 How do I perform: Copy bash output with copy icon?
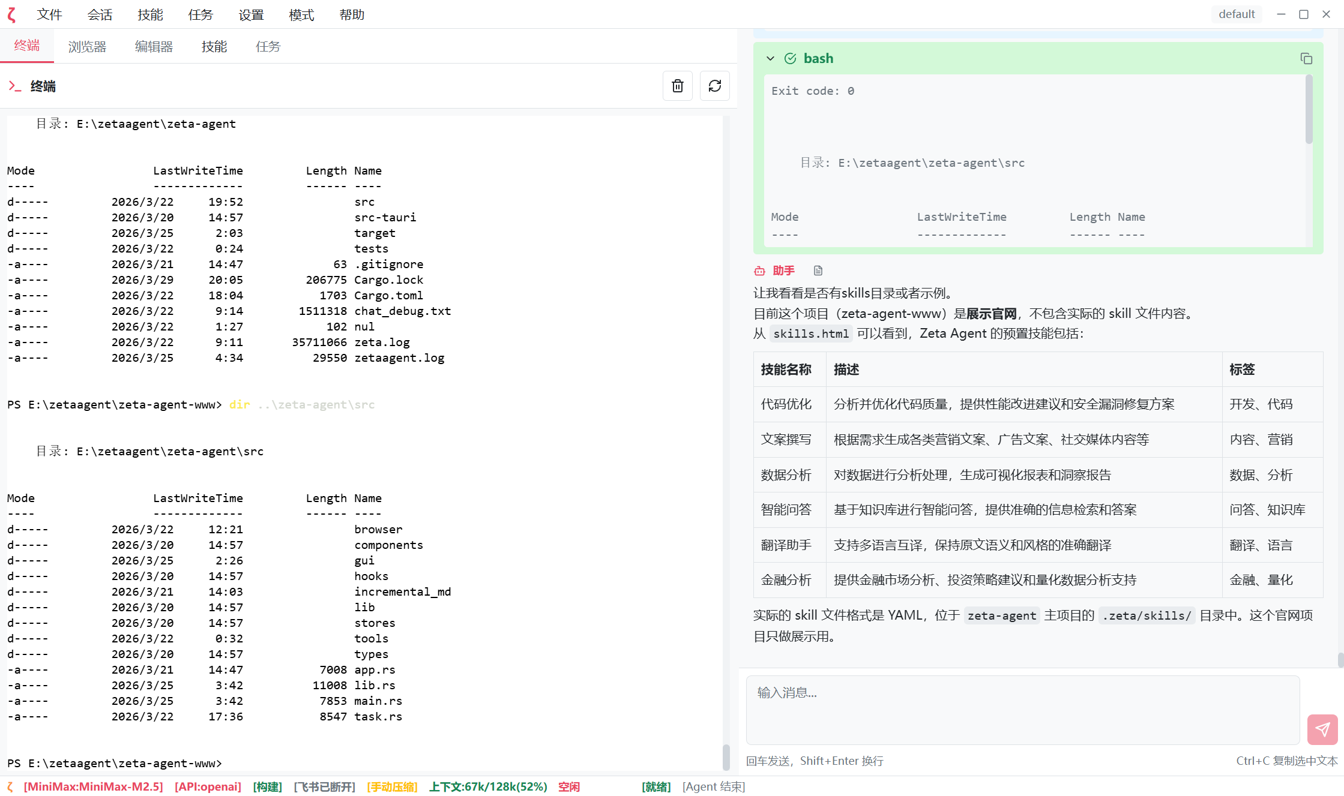[1306, 58]
